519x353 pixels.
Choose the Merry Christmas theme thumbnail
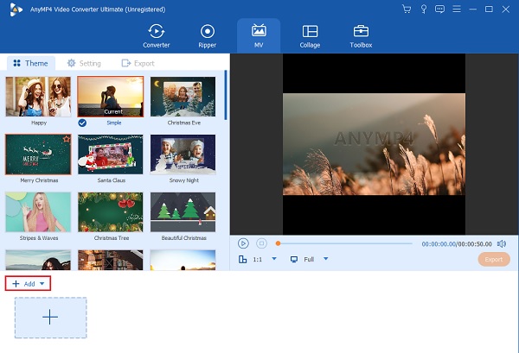coord(38,154)
